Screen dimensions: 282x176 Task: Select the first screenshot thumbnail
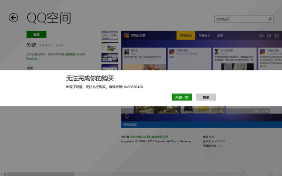pos(110,35)
